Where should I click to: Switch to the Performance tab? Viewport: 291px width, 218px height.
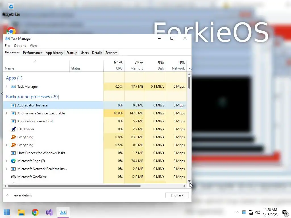tap(33, 53)
